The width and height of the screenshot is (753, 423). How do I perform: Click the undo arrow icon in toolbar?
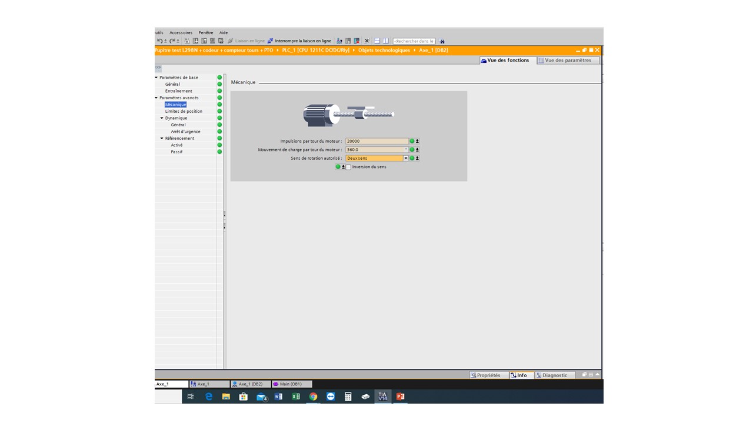coord(159,41)
